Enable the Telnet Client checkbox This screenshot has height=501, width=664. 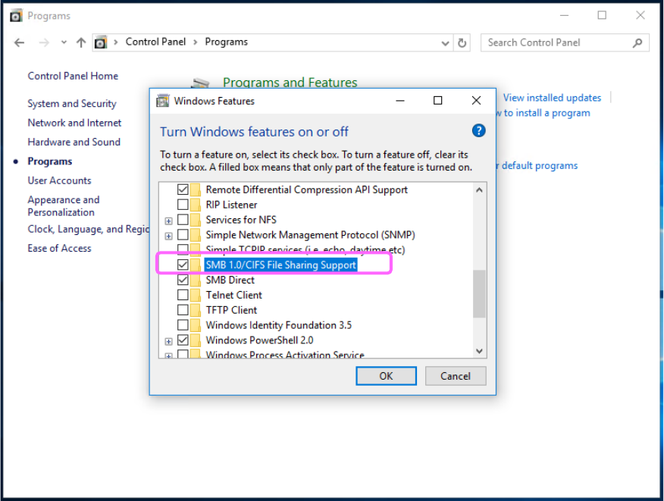click(183, 295)
